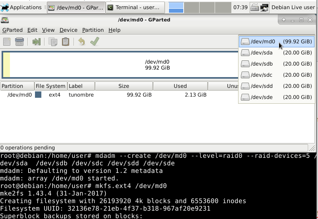
Task: Click the Delete partition toolbar icon
Action: (19, 42)
